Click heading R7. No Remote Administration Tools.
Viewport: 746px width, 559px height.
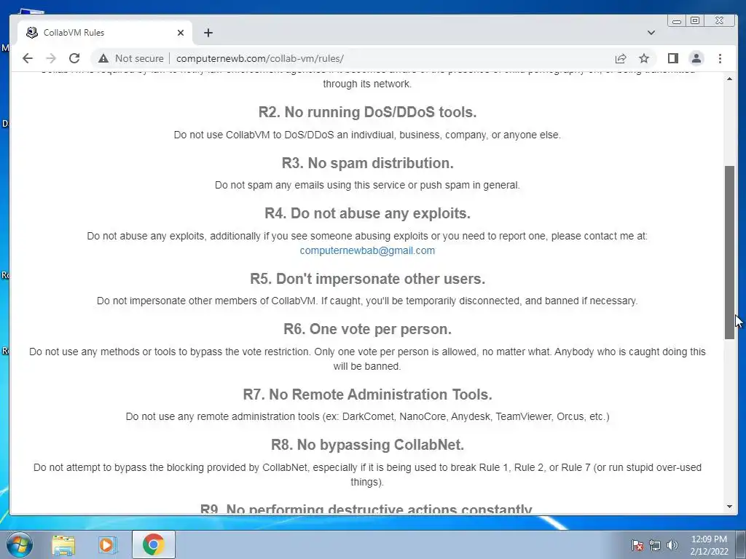(367, 395)
